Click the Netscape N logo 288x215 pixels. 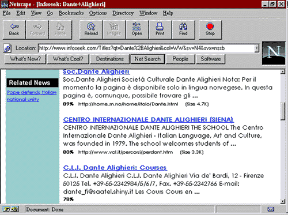pyautogui.click(x=274, y=53)
